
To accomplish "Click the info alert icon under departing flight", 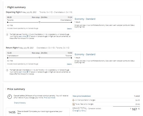I will (7, 35).
